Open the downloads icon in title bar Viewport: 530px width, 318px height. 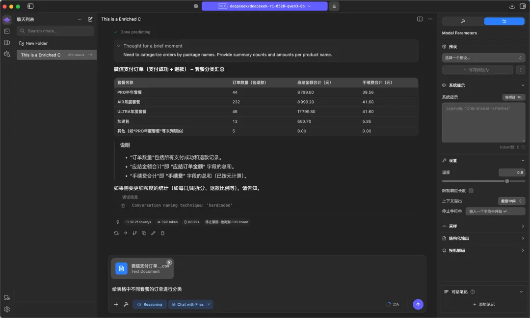point(512,6)
